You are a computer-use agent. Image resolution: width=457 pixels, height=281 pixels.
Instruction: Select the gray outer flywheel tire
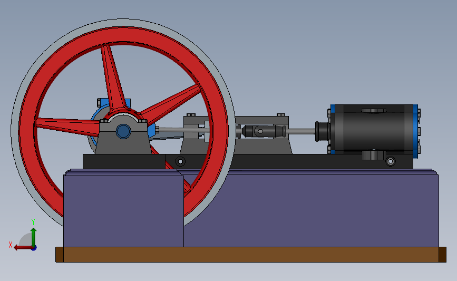pyautogui.click(x=123, y=23)
